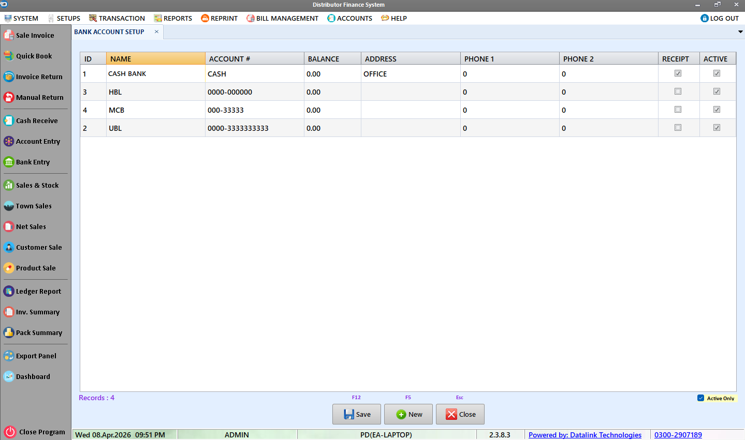Toggle ACTIVE checkbox for UBL

tap(717, 128)
